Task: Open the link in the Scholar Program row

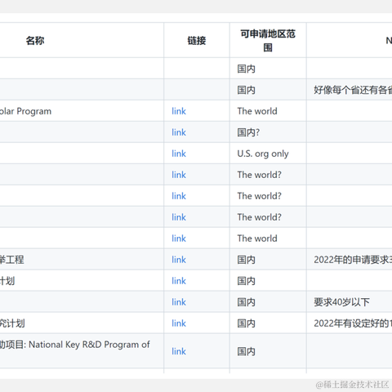Action: click(x=179, y=111)
